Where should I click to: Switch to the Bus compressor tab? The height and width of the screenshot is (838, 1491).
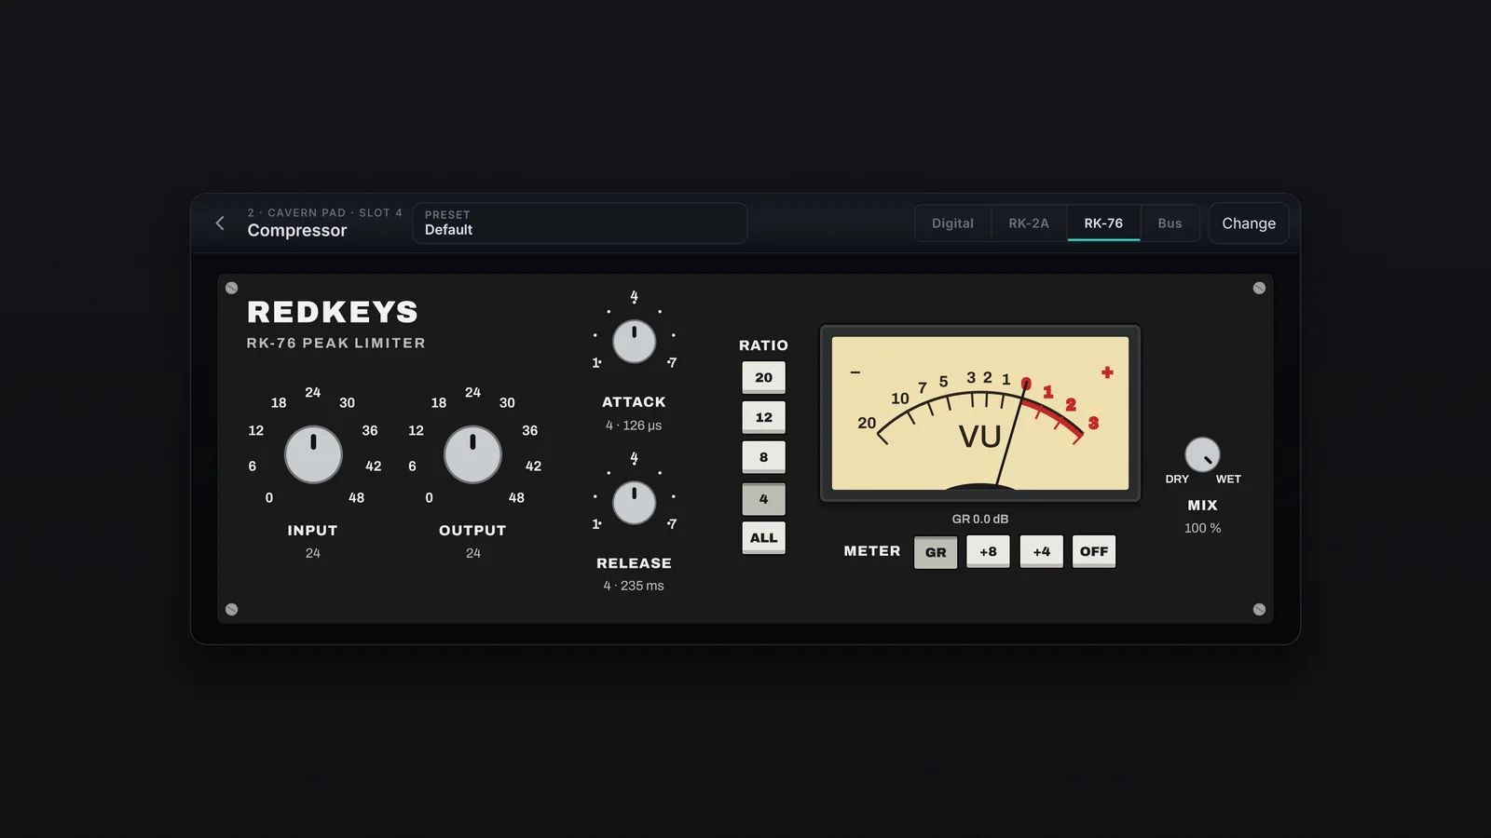(1170, 223)
